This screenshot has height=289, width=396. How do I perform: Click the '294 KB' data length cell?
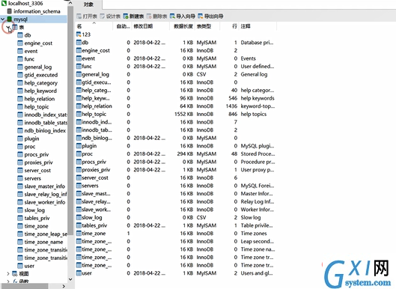point(185,153)
